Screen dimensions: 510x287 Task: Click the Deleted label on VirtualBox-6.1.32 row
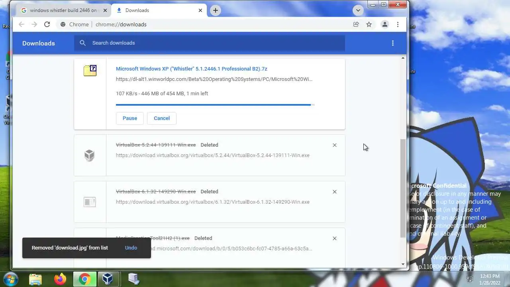[209, 192]
